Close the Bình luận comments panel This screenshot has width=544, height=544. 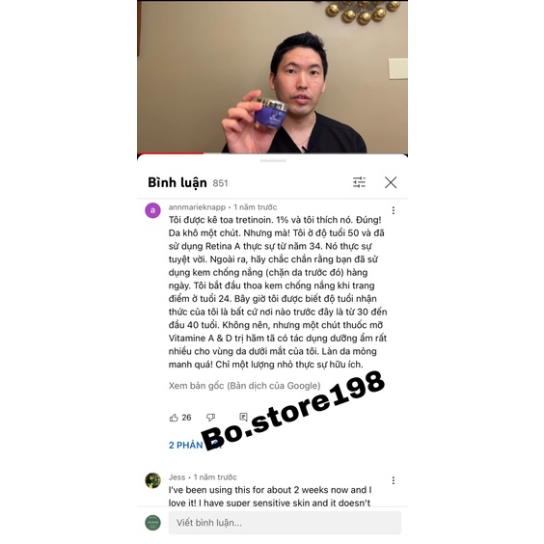(x=391, y=182)
